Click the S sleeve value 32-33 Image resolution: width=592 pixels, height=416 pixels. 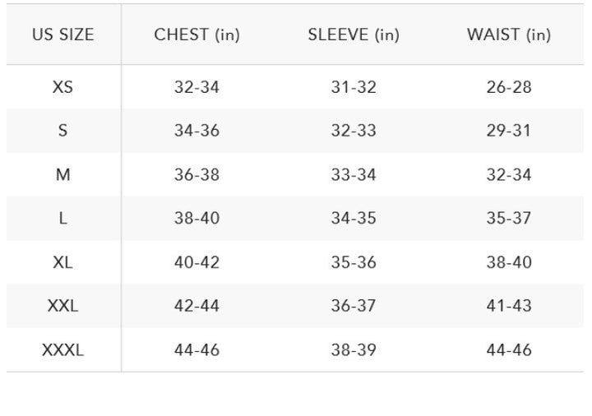click(x=354, y=131)
